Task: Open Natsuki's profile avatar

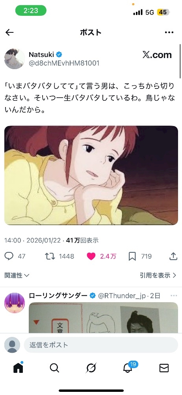Action: [x=15, y=59]
